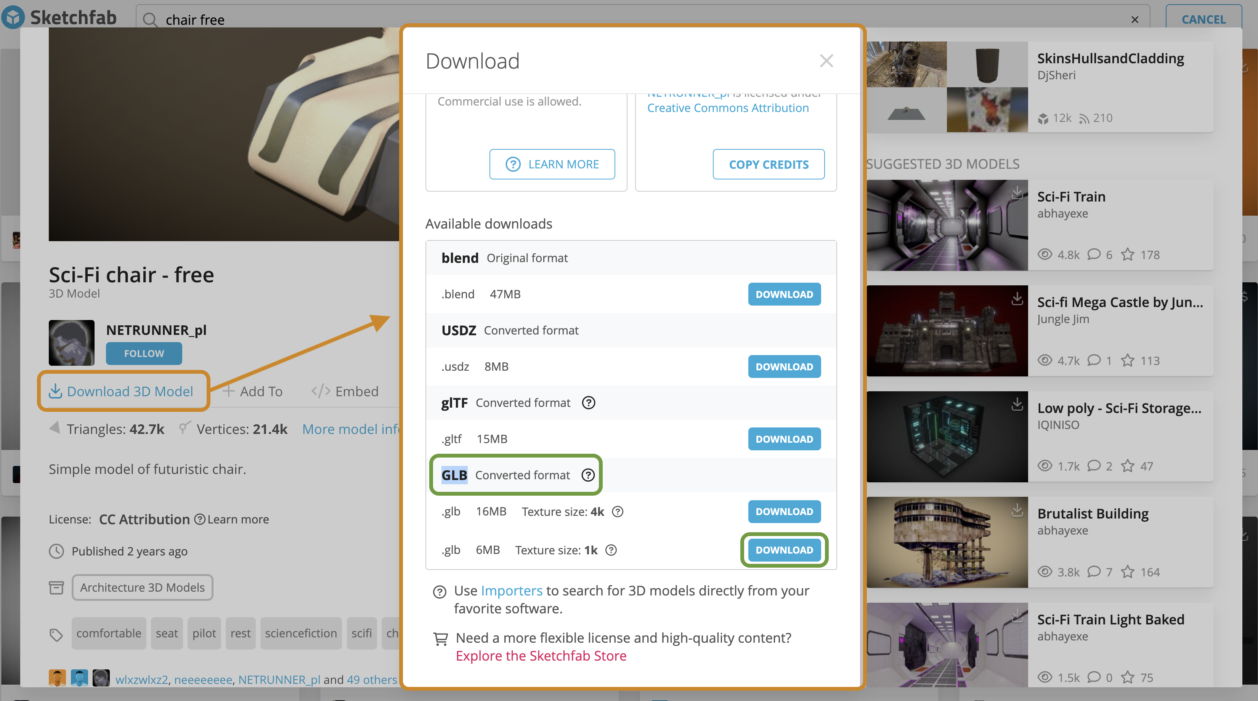Download the .blend 47MB file
Screen dimensions: 1258x701
tap(784, 294)
